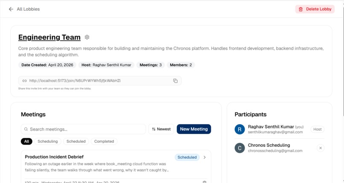Click Raghav Senthil Kumar's avatar
This screenshot has width=344, height=183.
coord(239,129)
